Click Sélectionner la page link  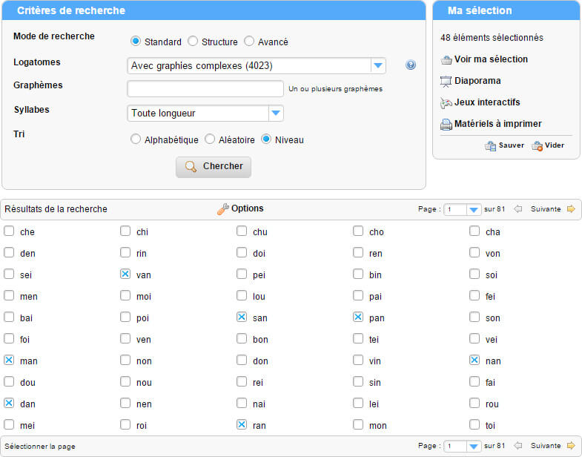point(40,446)
